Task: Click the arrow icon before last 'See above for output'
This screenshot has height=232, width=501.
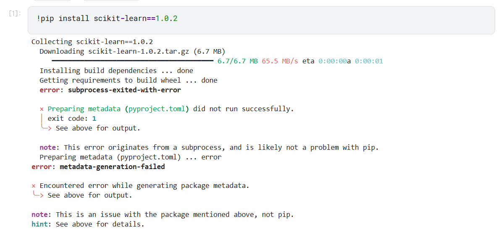Action: [37, 195]
